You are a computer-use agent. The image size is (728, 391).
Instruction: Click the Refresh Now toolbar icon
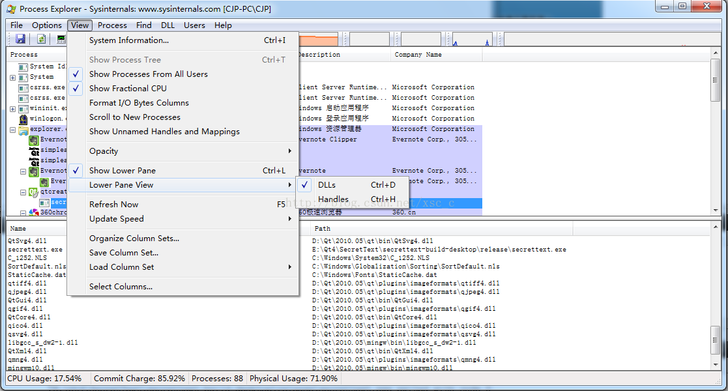coord(41,39)
